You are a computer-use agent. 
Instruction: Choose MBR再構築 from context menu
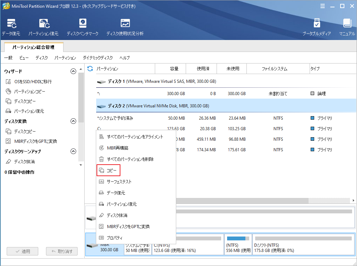136,148
